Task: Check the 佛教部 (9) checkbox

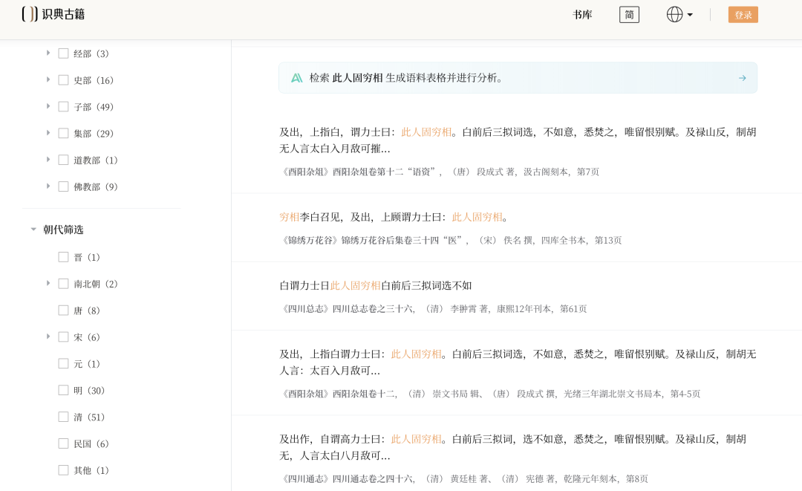Action: pos(63,186)
